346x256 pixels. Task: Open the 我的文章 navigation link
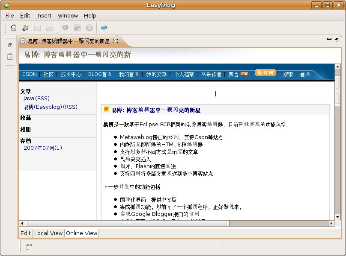tap(156, 74)
